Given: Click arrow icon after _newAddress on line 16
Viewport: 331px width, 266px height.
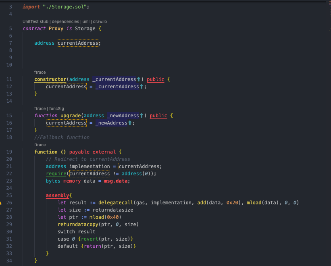Looking at the screenshot, I should [130, 123].
